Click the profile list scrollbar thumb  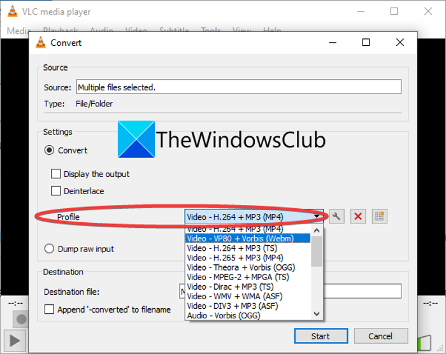coord(317,251)
